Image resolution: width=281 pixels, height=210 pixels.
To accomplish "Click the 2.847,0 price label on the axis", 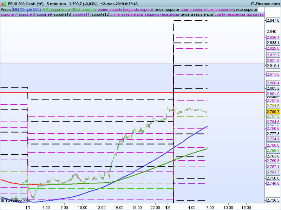I will pos(273,21).
